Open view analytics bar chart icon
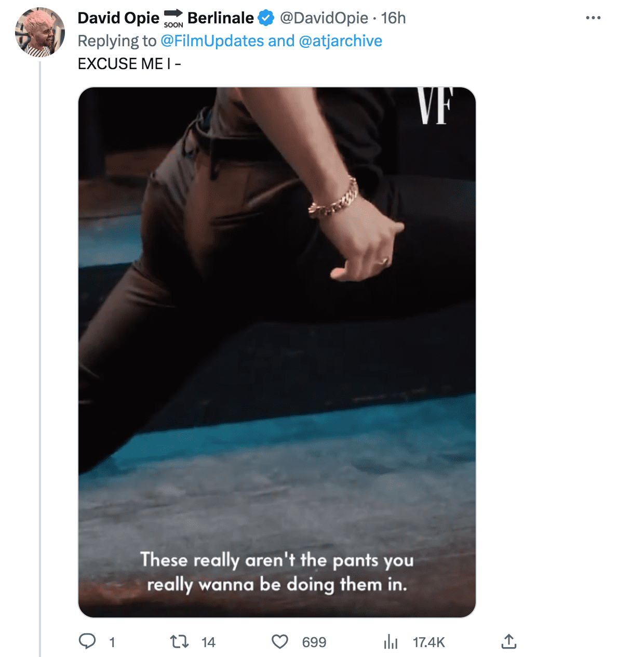 (391, 642)
